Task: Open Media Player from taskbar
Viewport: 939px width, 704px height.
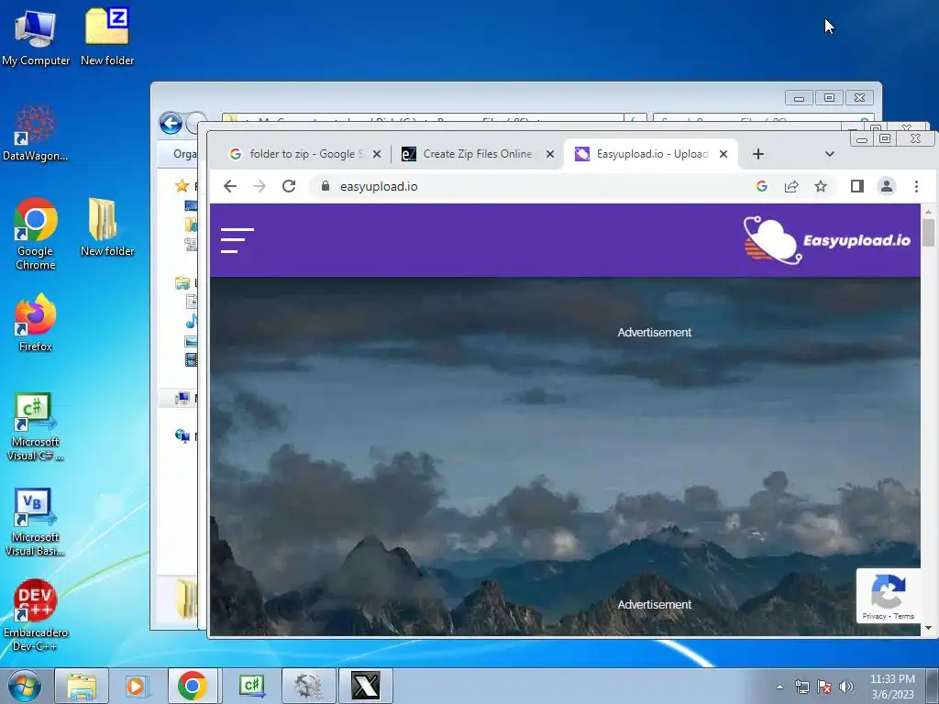Action: point(136,686)
